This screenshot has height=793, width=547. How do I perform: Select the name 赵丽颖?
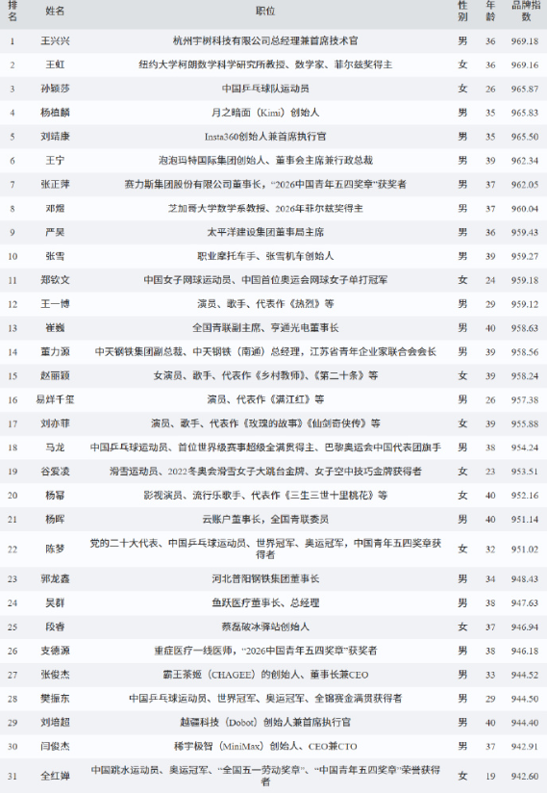(x=55, y=375)
